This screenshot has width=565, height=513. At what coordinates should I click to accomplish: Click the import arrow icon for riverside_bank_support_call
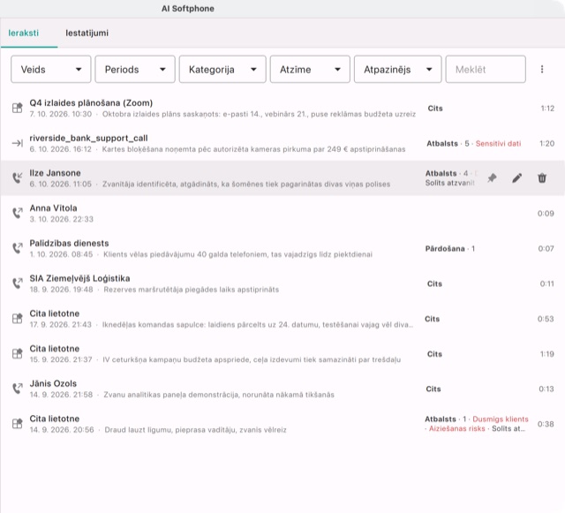coord(18,143)
